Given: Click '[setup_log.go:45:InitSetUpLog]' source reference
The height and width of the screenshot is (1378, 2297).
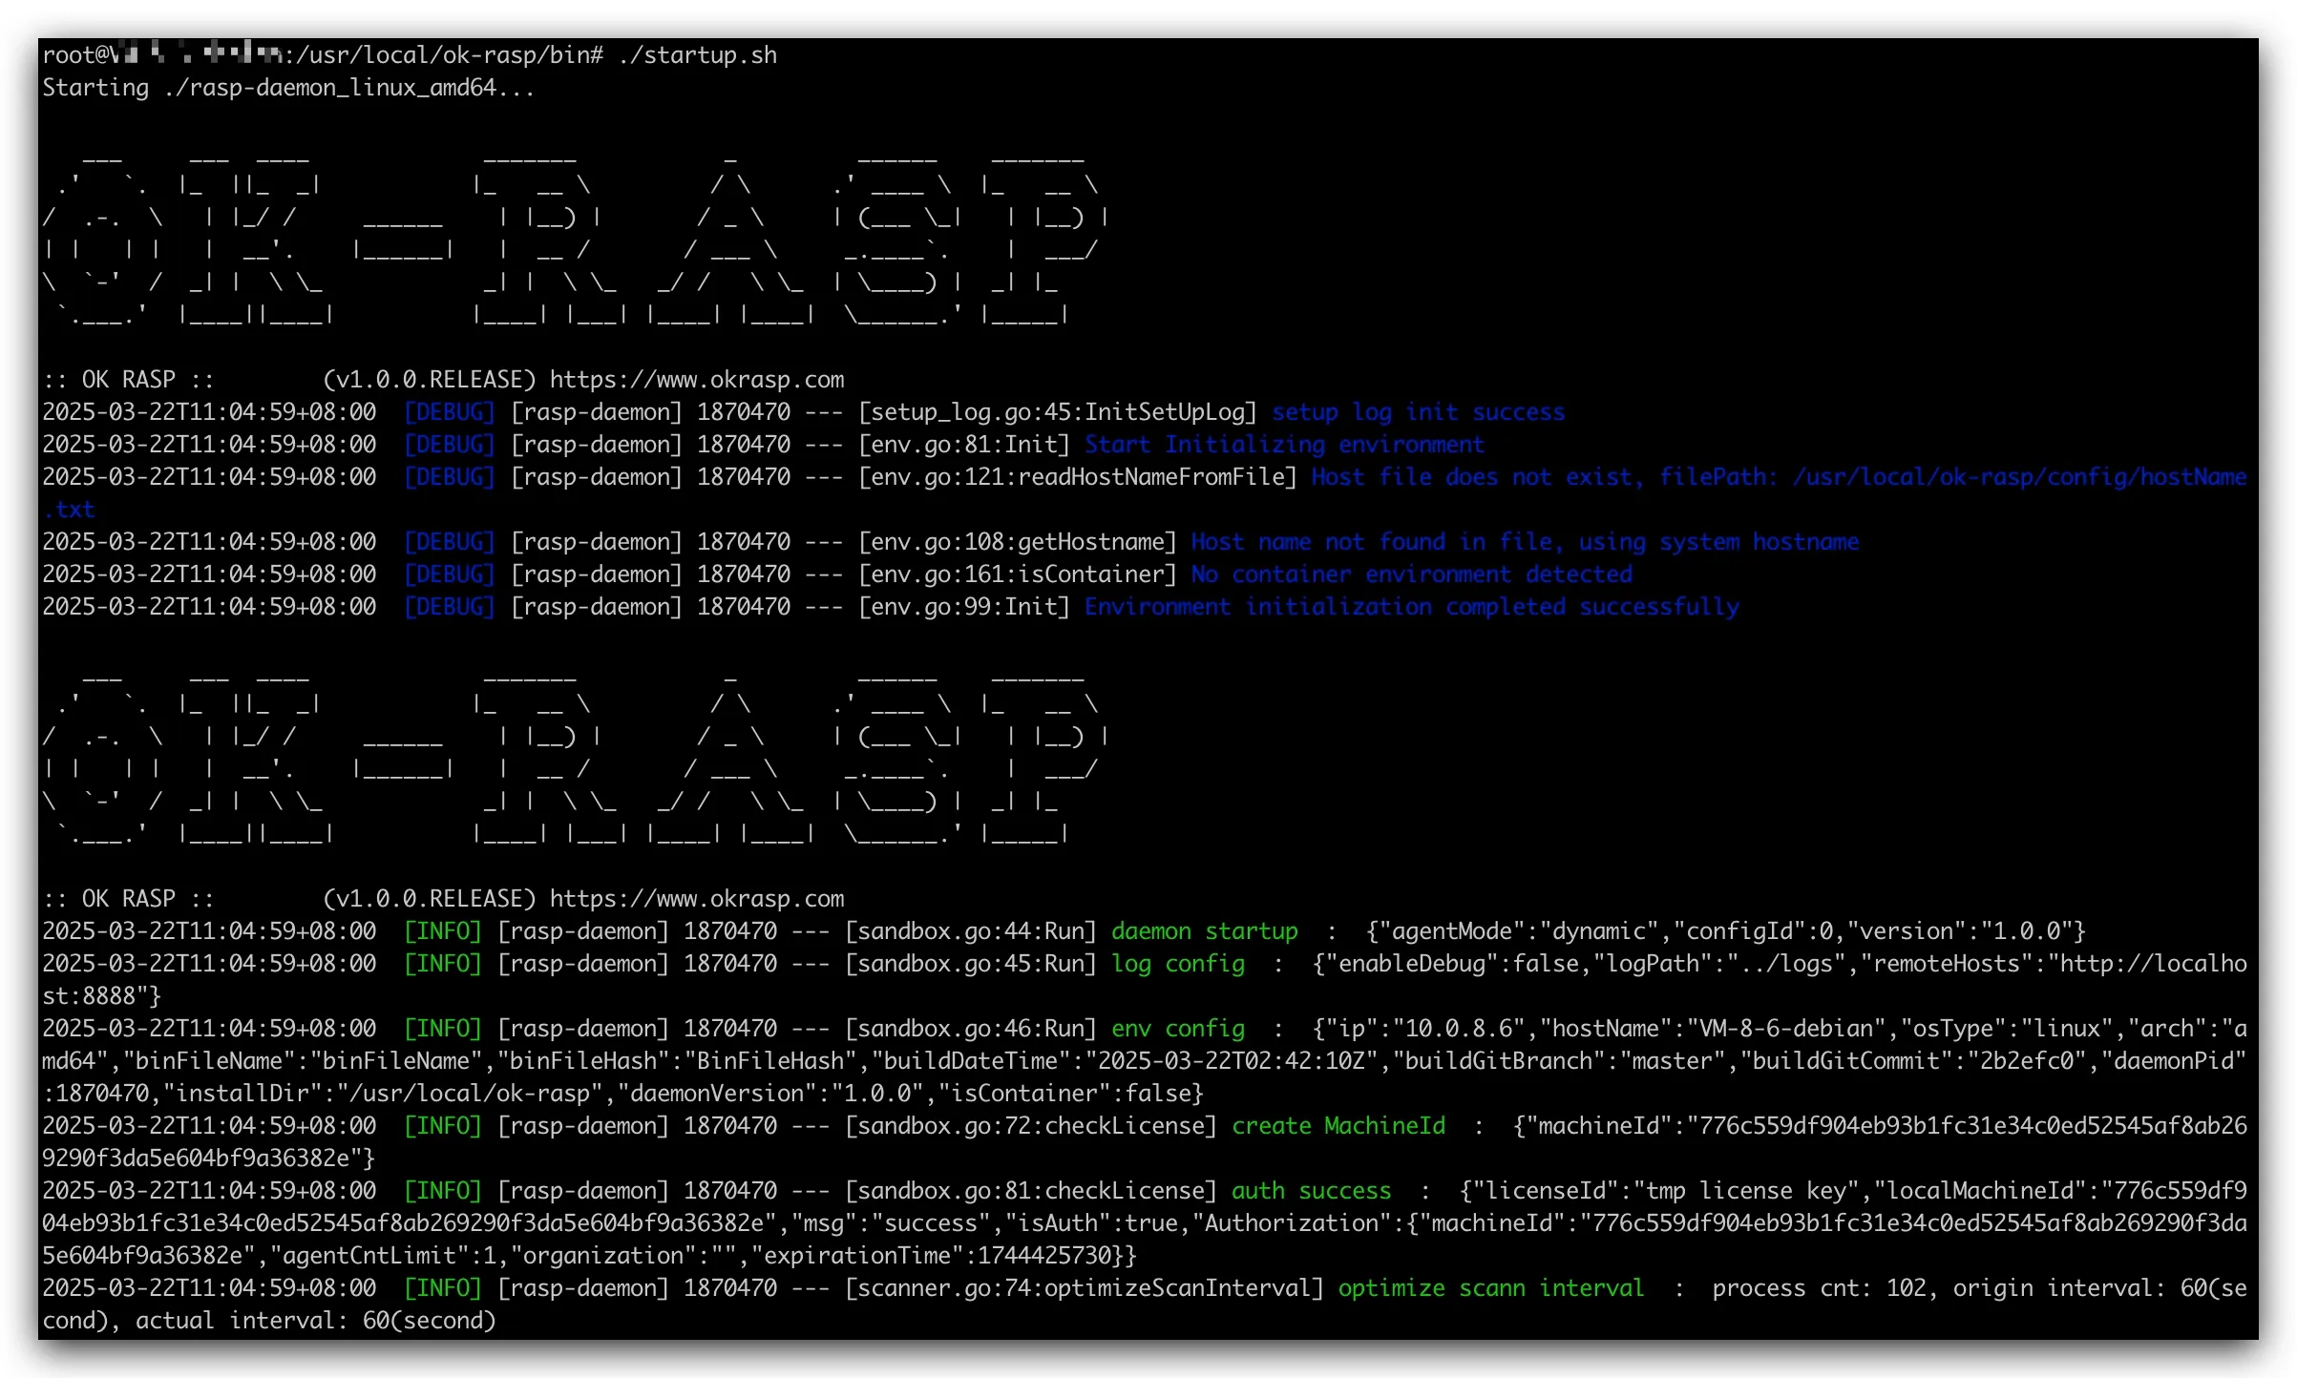Looking at the screenshot, I should (1058, 412).
